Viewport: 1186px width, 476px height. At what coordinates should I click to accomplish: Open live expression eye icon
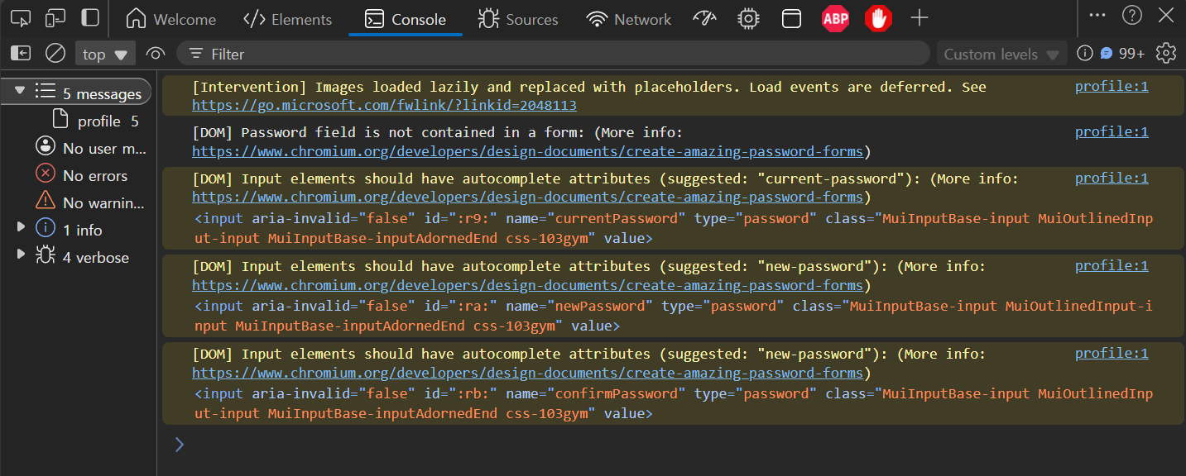pos(155,54)
